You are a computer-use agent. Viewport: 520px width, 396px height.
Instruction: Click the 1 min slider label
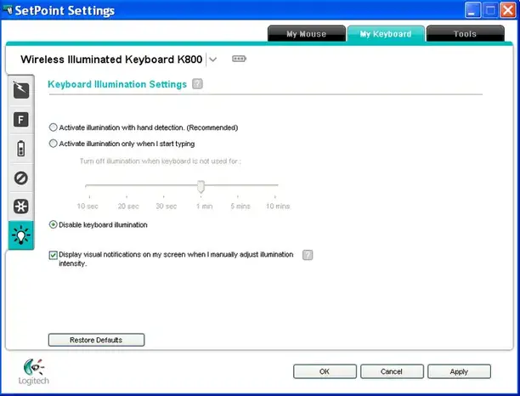tap(204, 206)
